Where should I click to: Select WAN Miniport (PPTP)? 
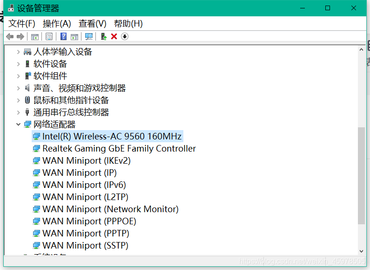(x=86, y=233)
